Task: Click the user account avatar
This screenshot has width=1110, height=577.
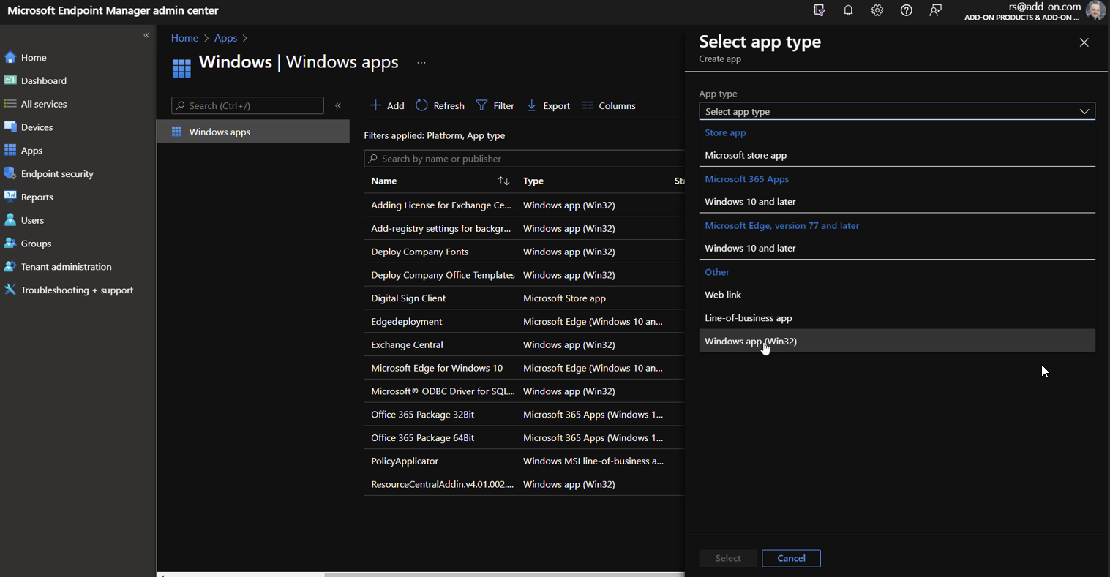Action: [x=1095, y=11]
